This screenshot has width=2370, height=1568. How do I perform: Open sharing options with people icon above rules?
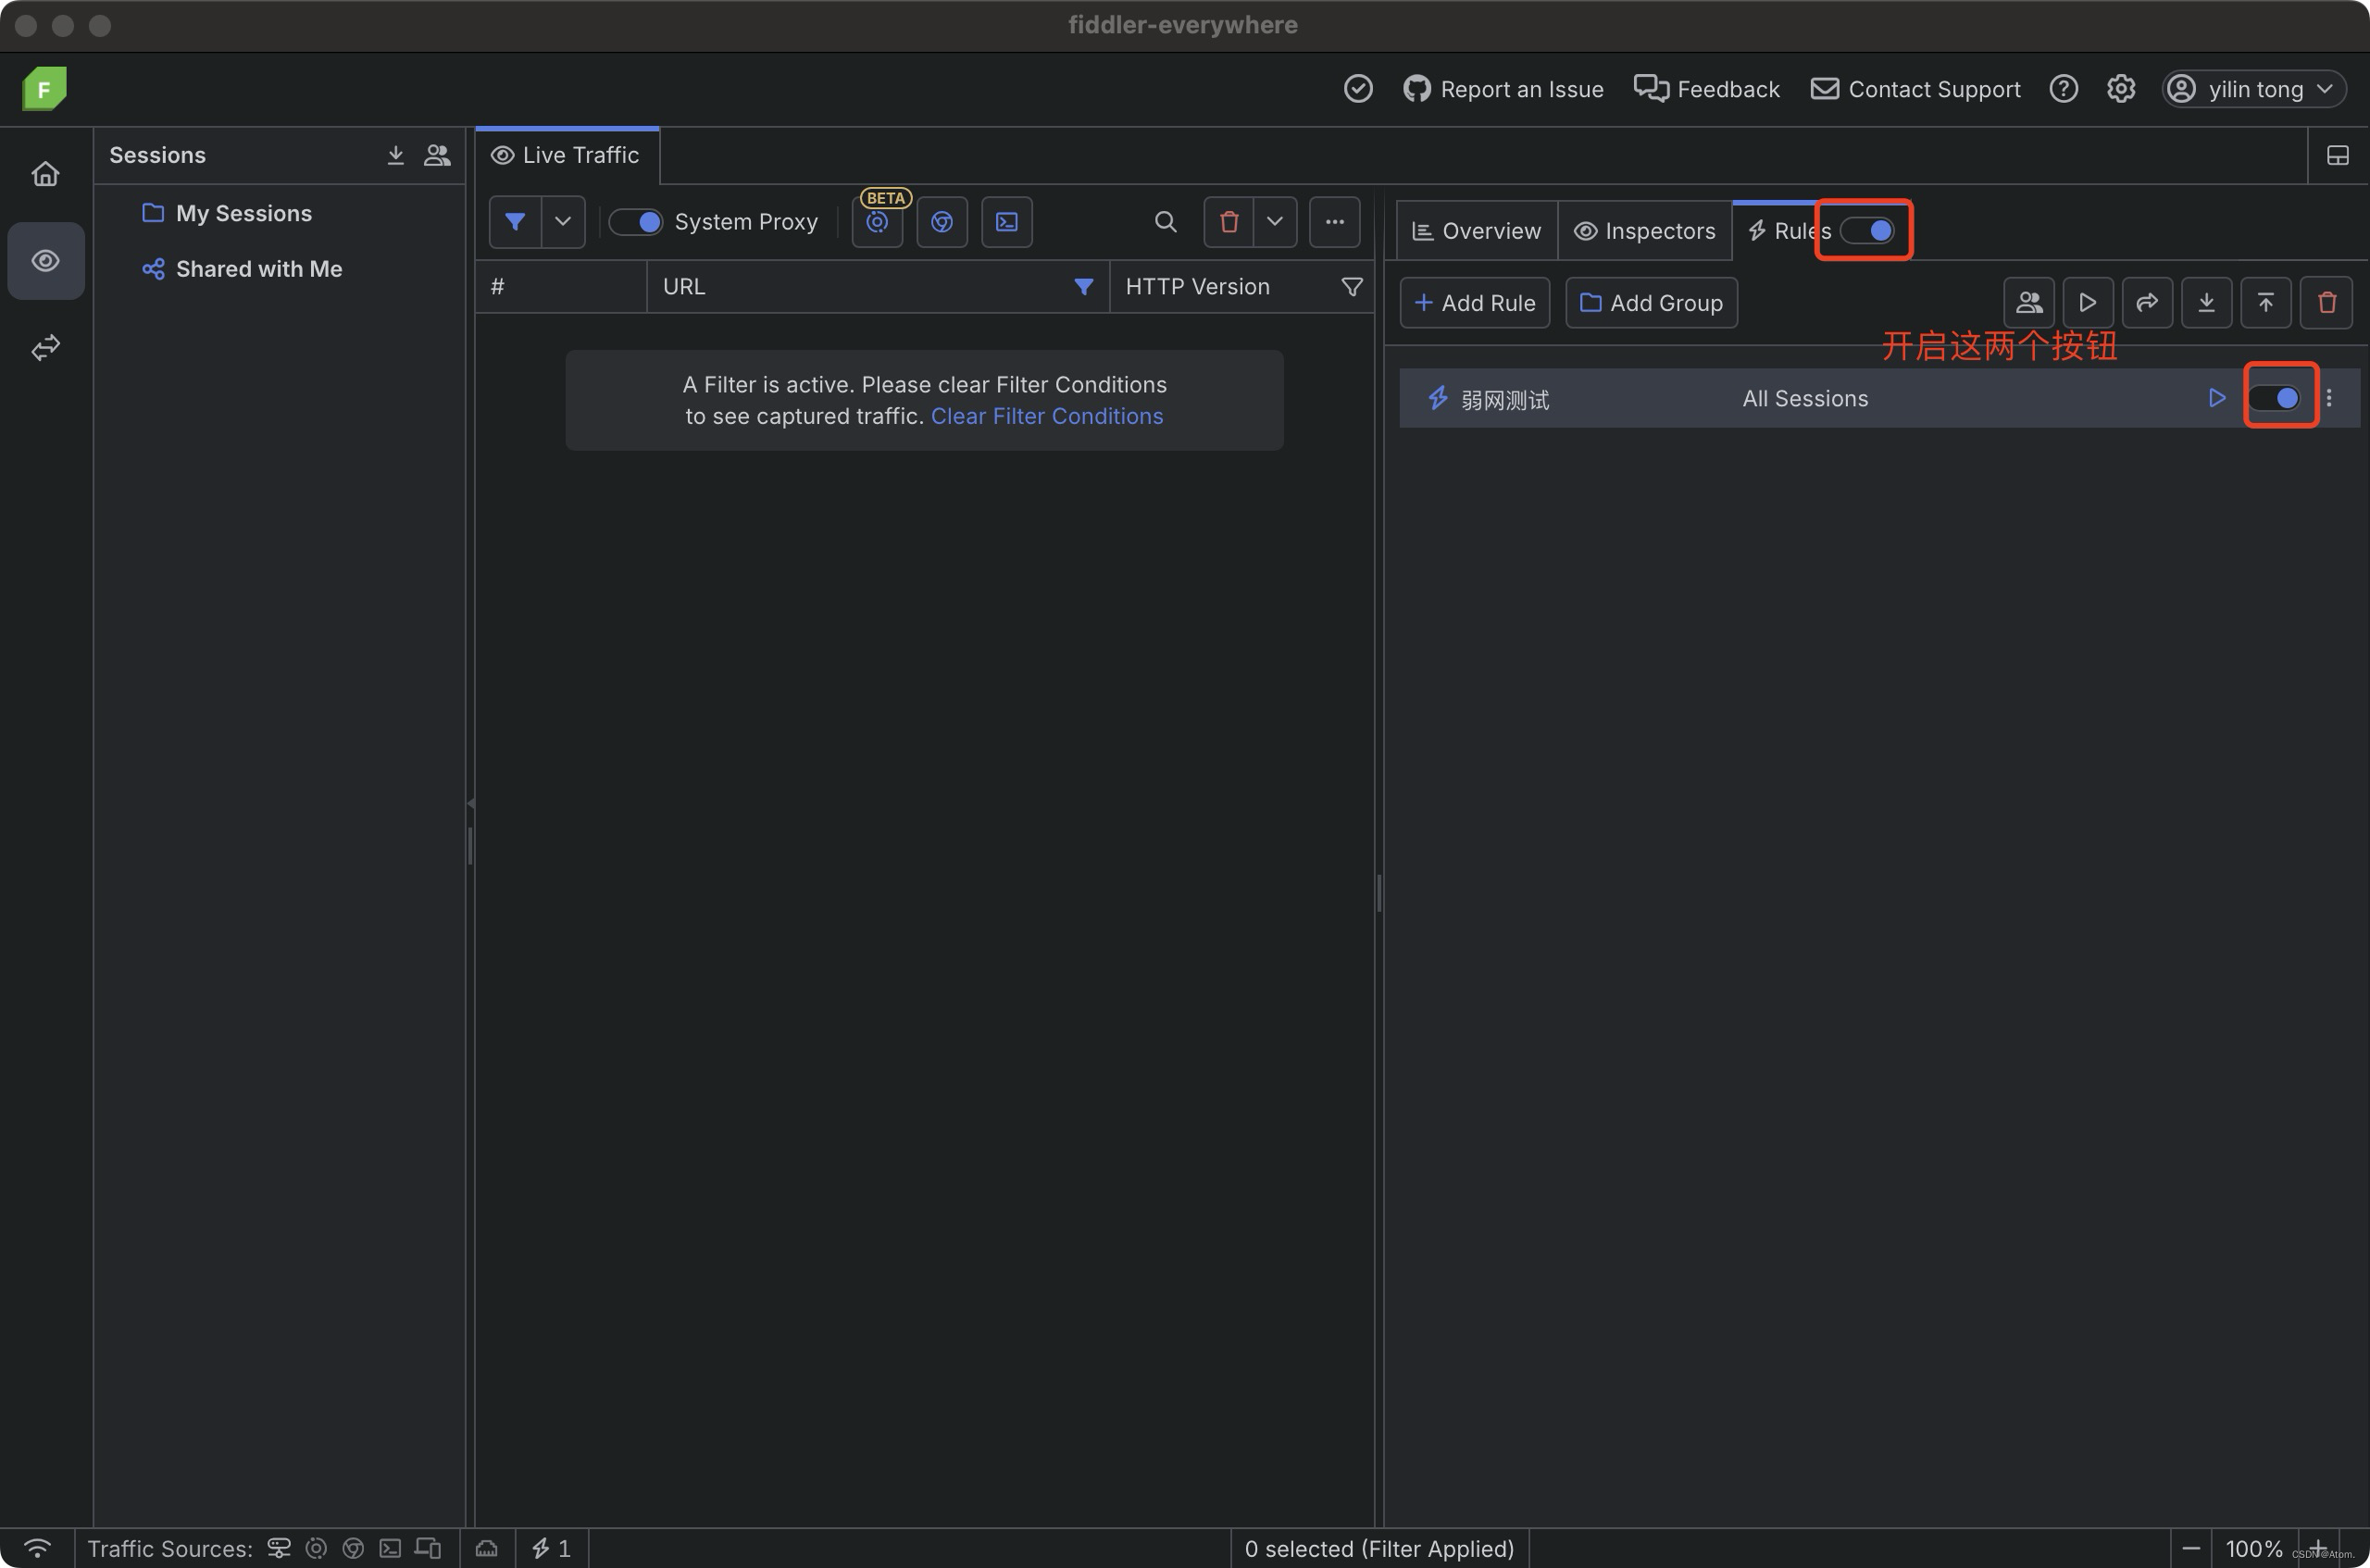pyautogui.click(x=2028, y=302)
